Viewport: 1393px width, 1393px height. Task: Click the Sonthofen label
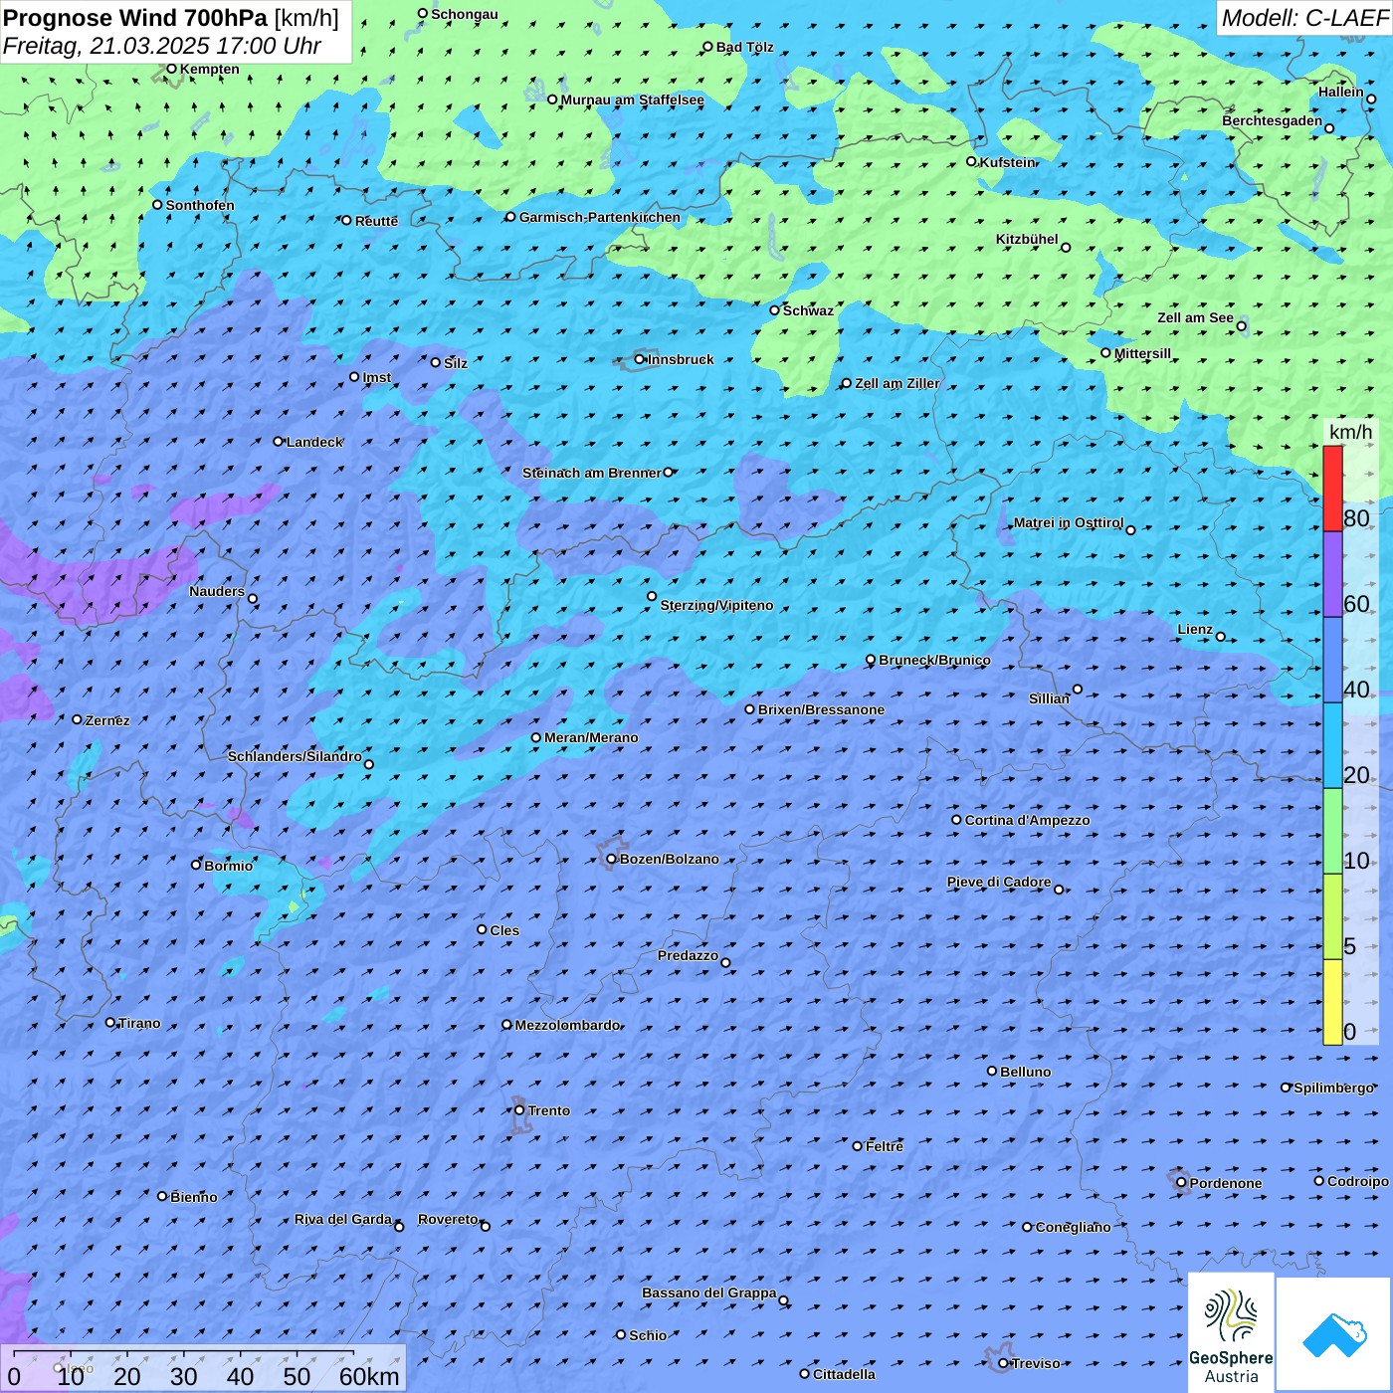click(x=200, y=205)
